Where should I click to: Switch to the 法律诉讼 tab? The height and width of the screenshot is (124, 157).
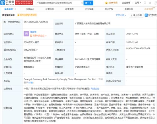coord(30,9)
